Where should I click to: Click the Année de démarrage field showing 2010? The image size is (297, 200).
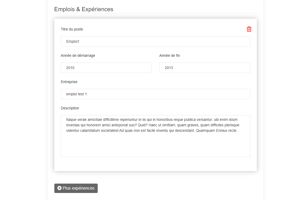point(106,68)
